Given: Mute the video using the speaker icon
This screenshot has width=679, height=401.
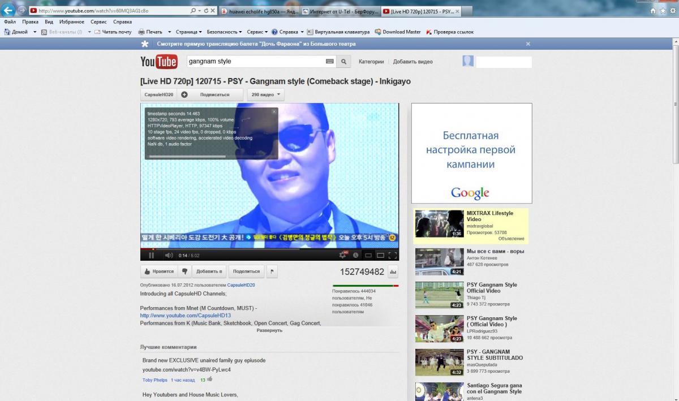Looking at the screenshot, I should coord(168,256).
